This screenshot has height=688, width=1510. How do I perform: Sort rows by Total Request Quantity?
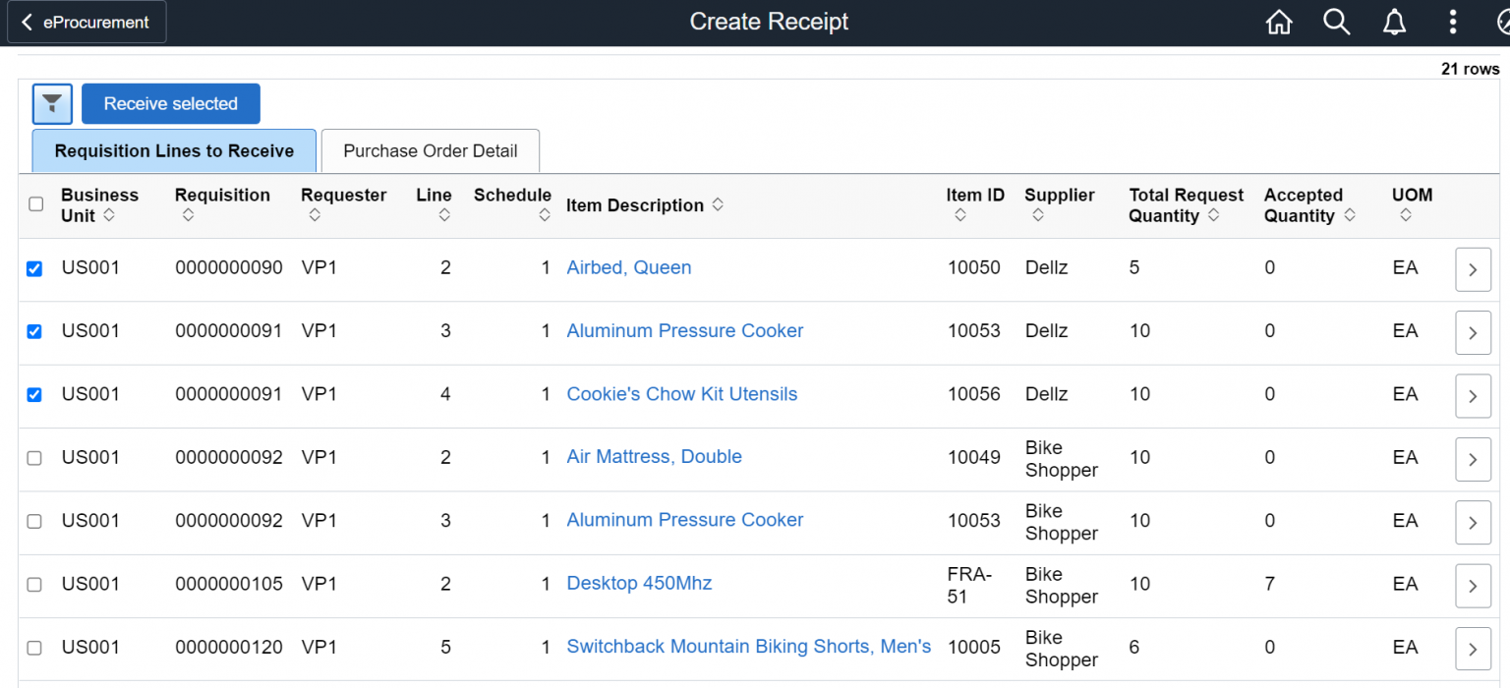1216,214
